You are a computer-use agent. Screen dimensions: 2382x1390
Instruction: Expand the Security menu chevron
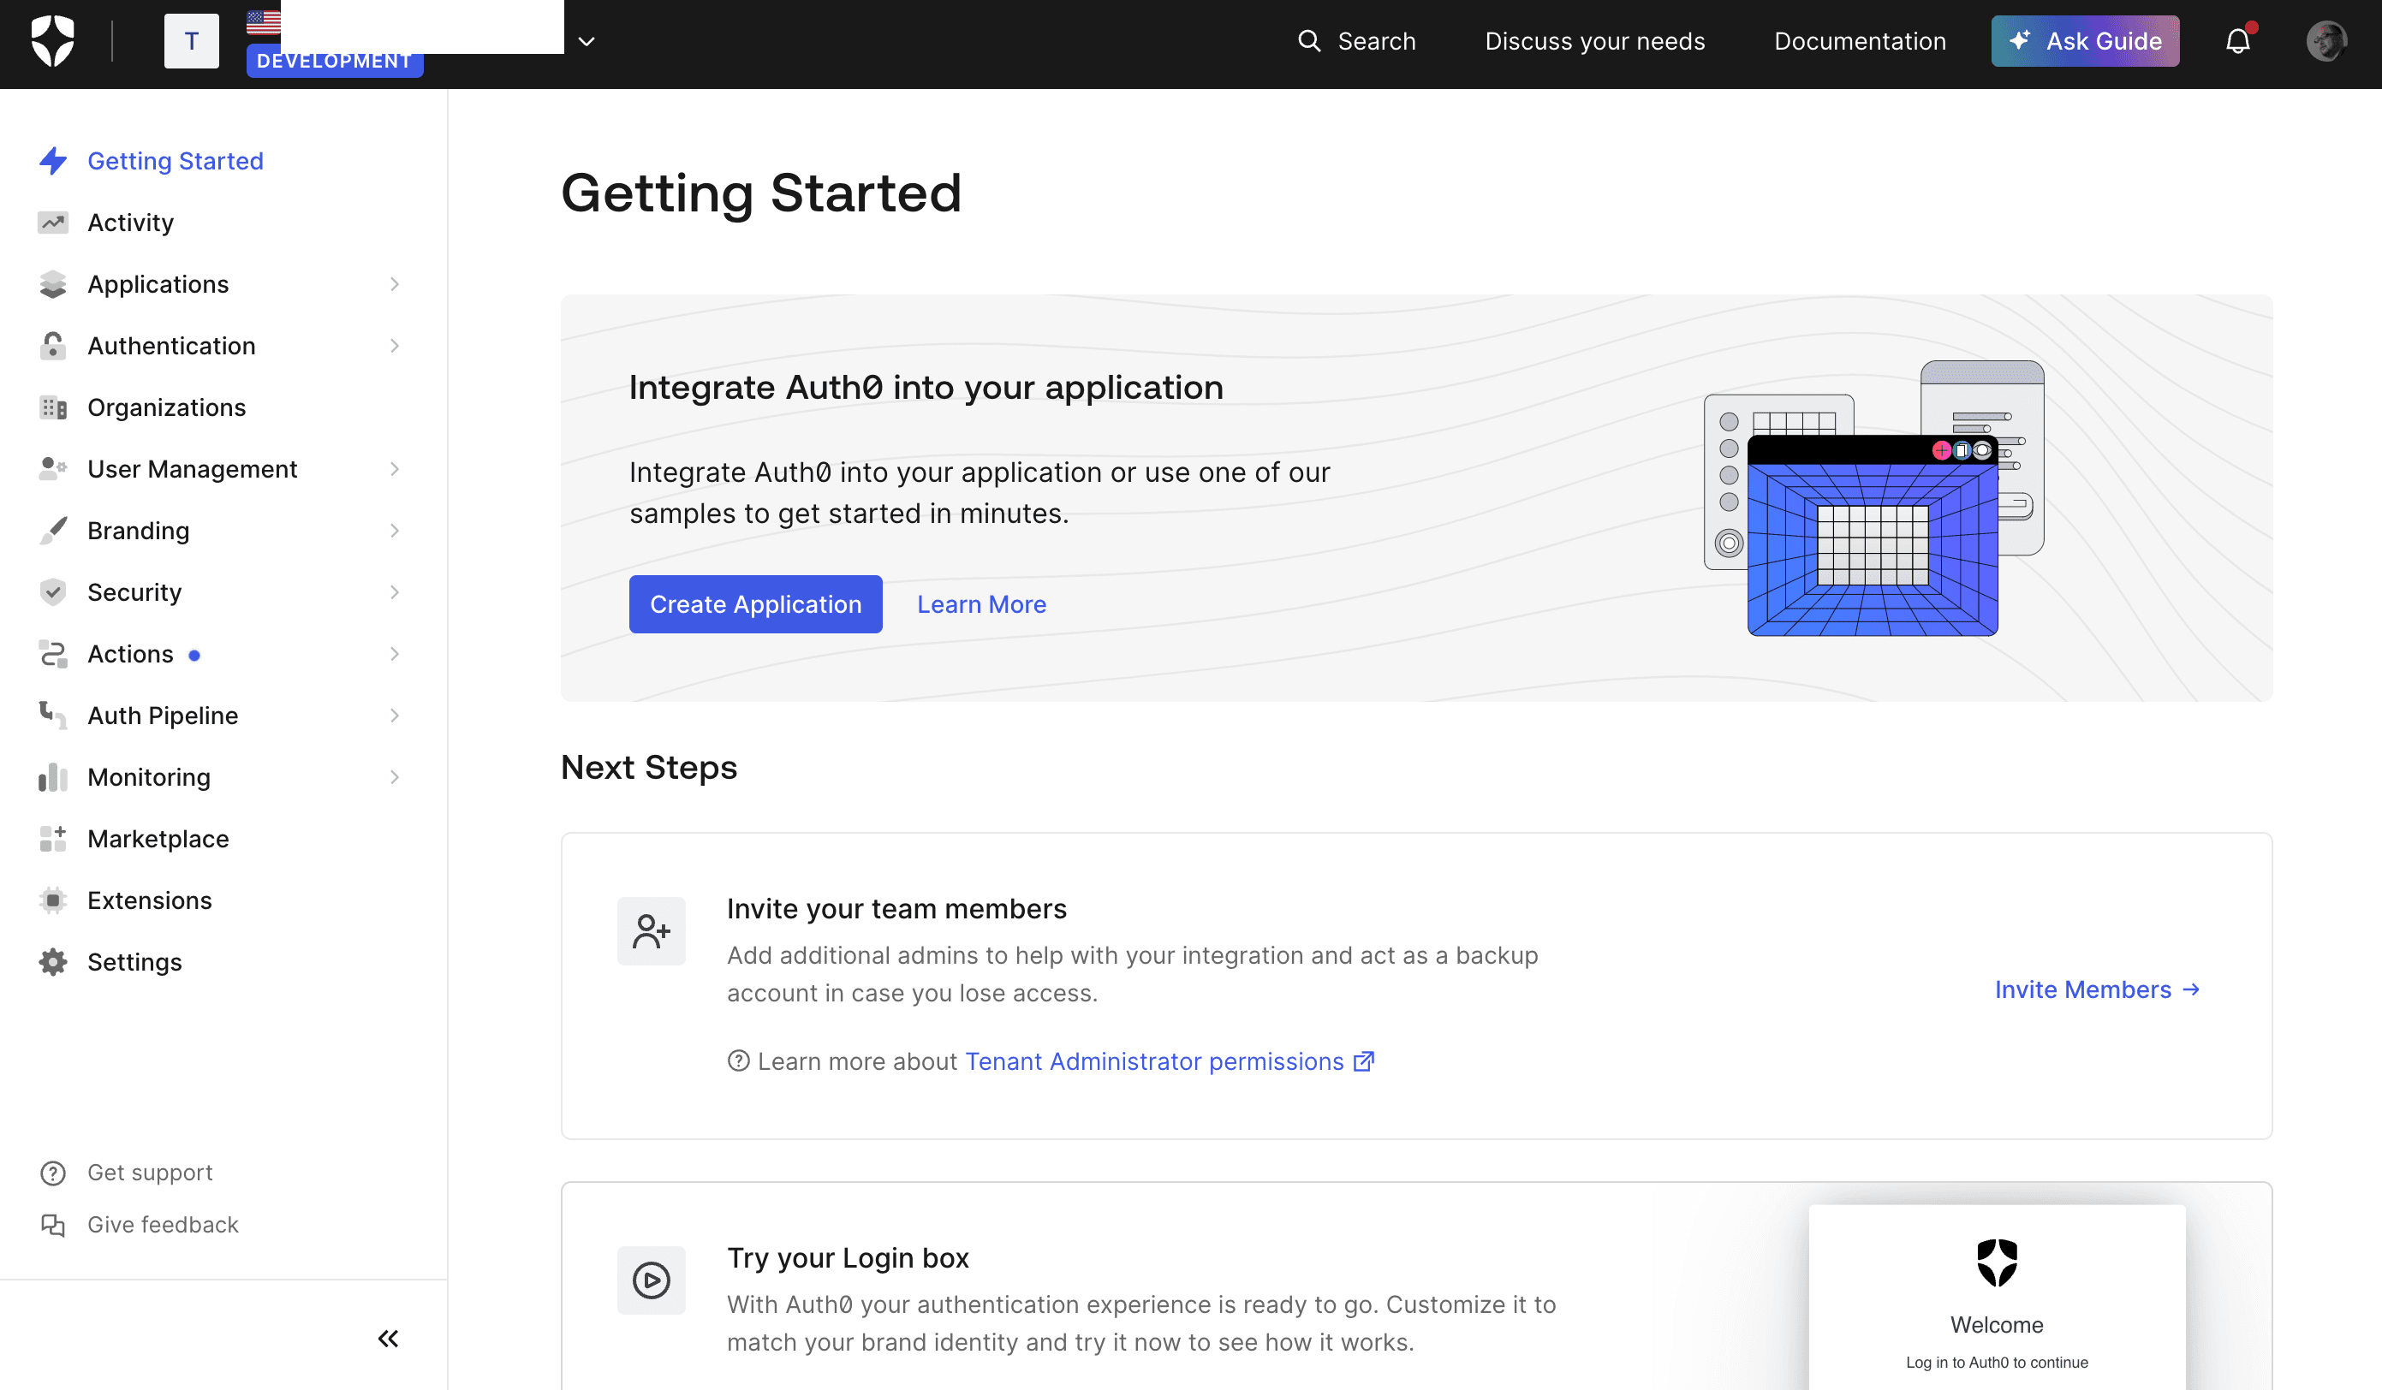tap(394, 592)
